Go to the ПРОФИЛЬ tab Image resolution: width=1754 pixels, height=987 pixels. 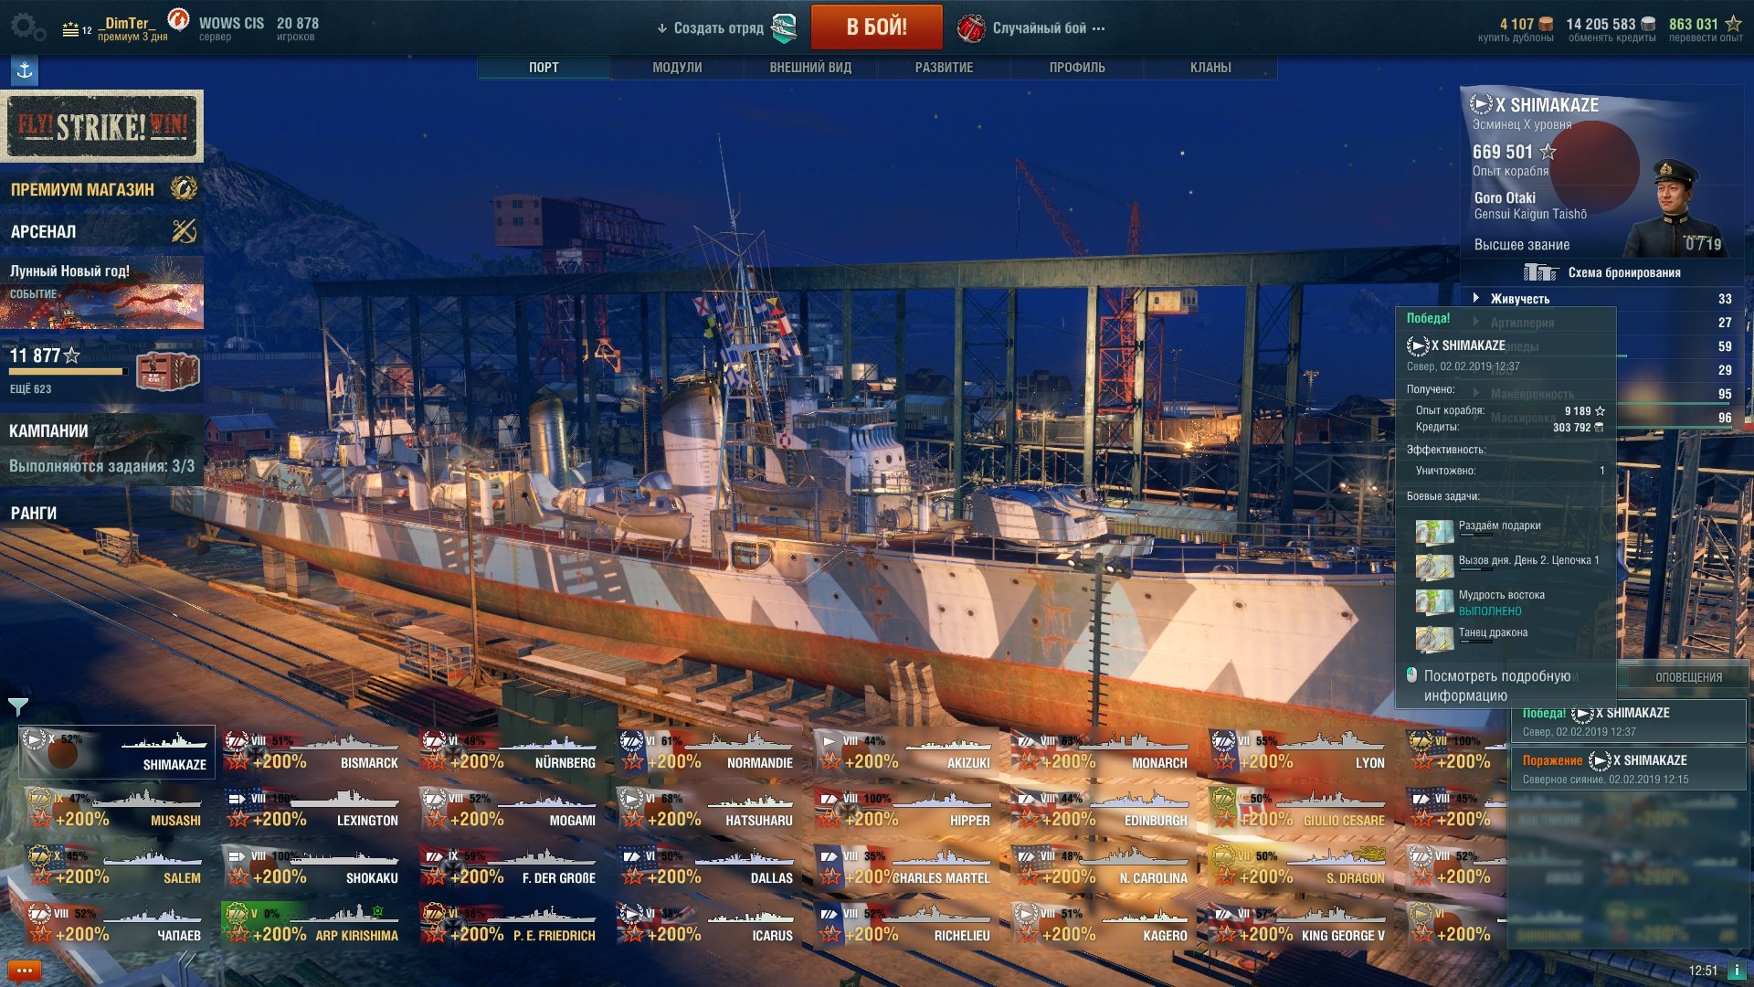coord(1077,68)
